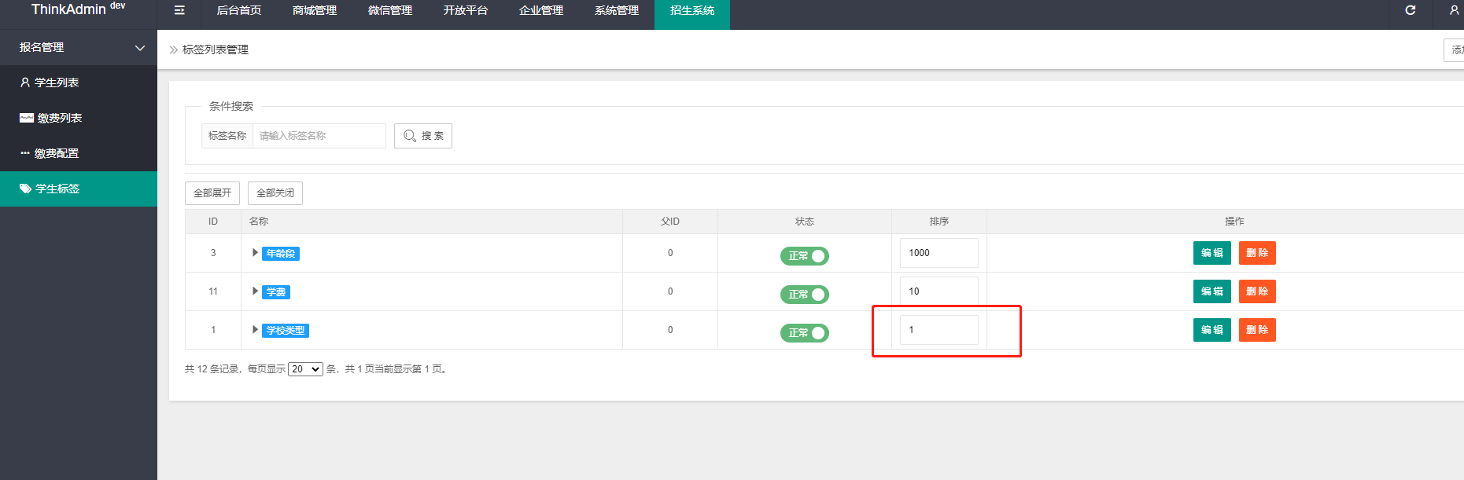
Task: Click 编辑 for the 学费 row
Action: 1211,291
